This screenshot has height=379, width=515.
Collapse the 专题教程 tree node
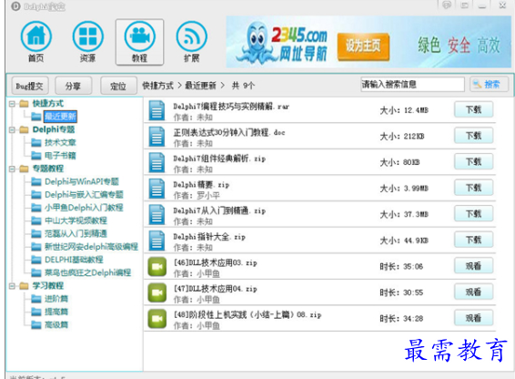click(12, 169)
